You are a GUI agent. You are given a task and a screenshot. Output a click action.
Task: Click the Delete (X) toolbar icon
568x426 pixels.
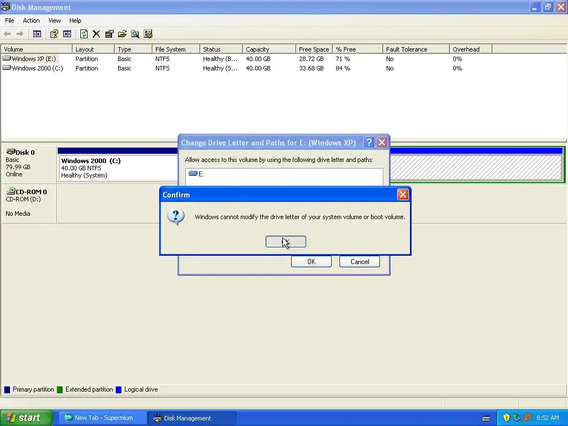point(97,34)
